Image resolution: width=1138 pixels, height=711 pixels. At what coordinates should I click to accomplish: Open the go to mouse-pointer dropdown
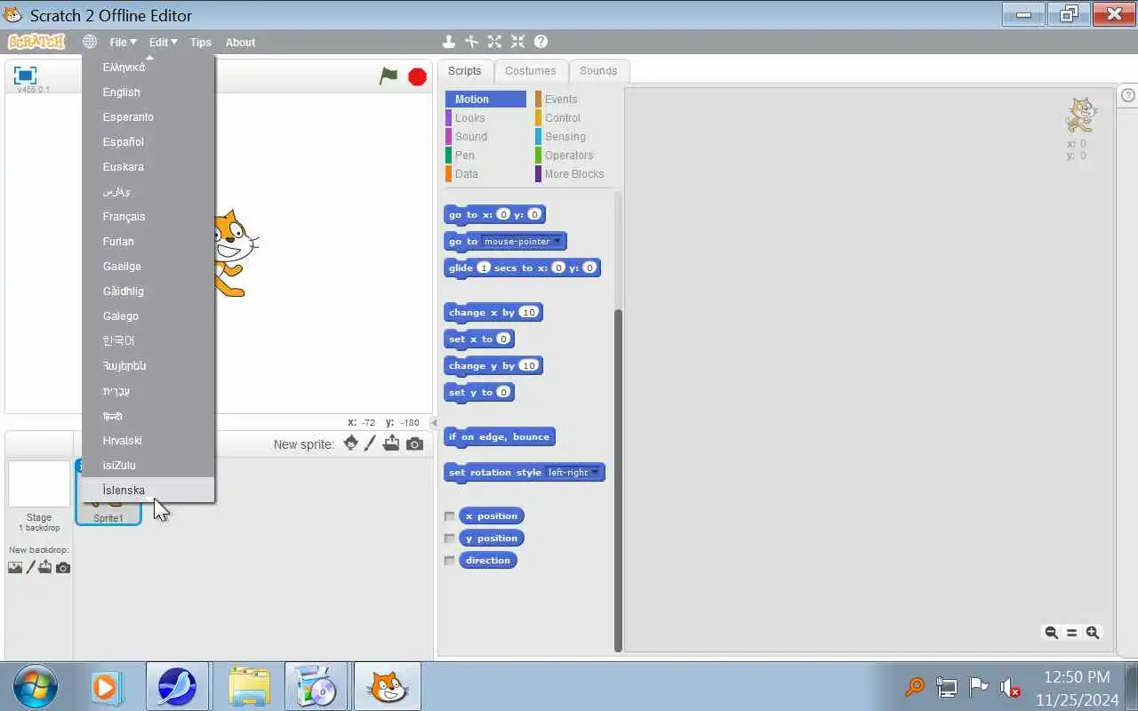(522, 241)
